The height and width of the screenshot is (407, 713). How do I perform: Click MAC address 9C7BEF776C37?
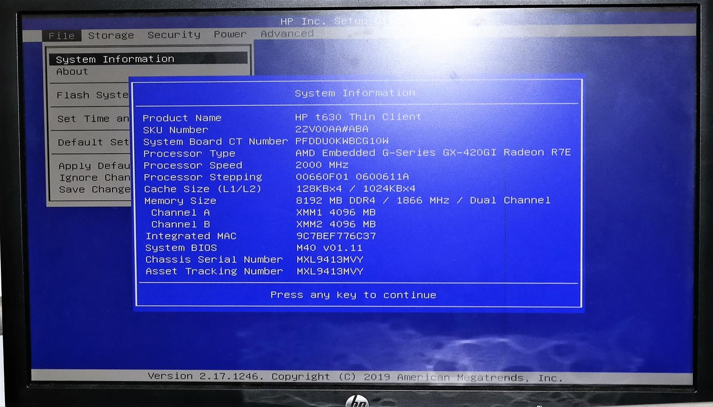coord(336,236)
